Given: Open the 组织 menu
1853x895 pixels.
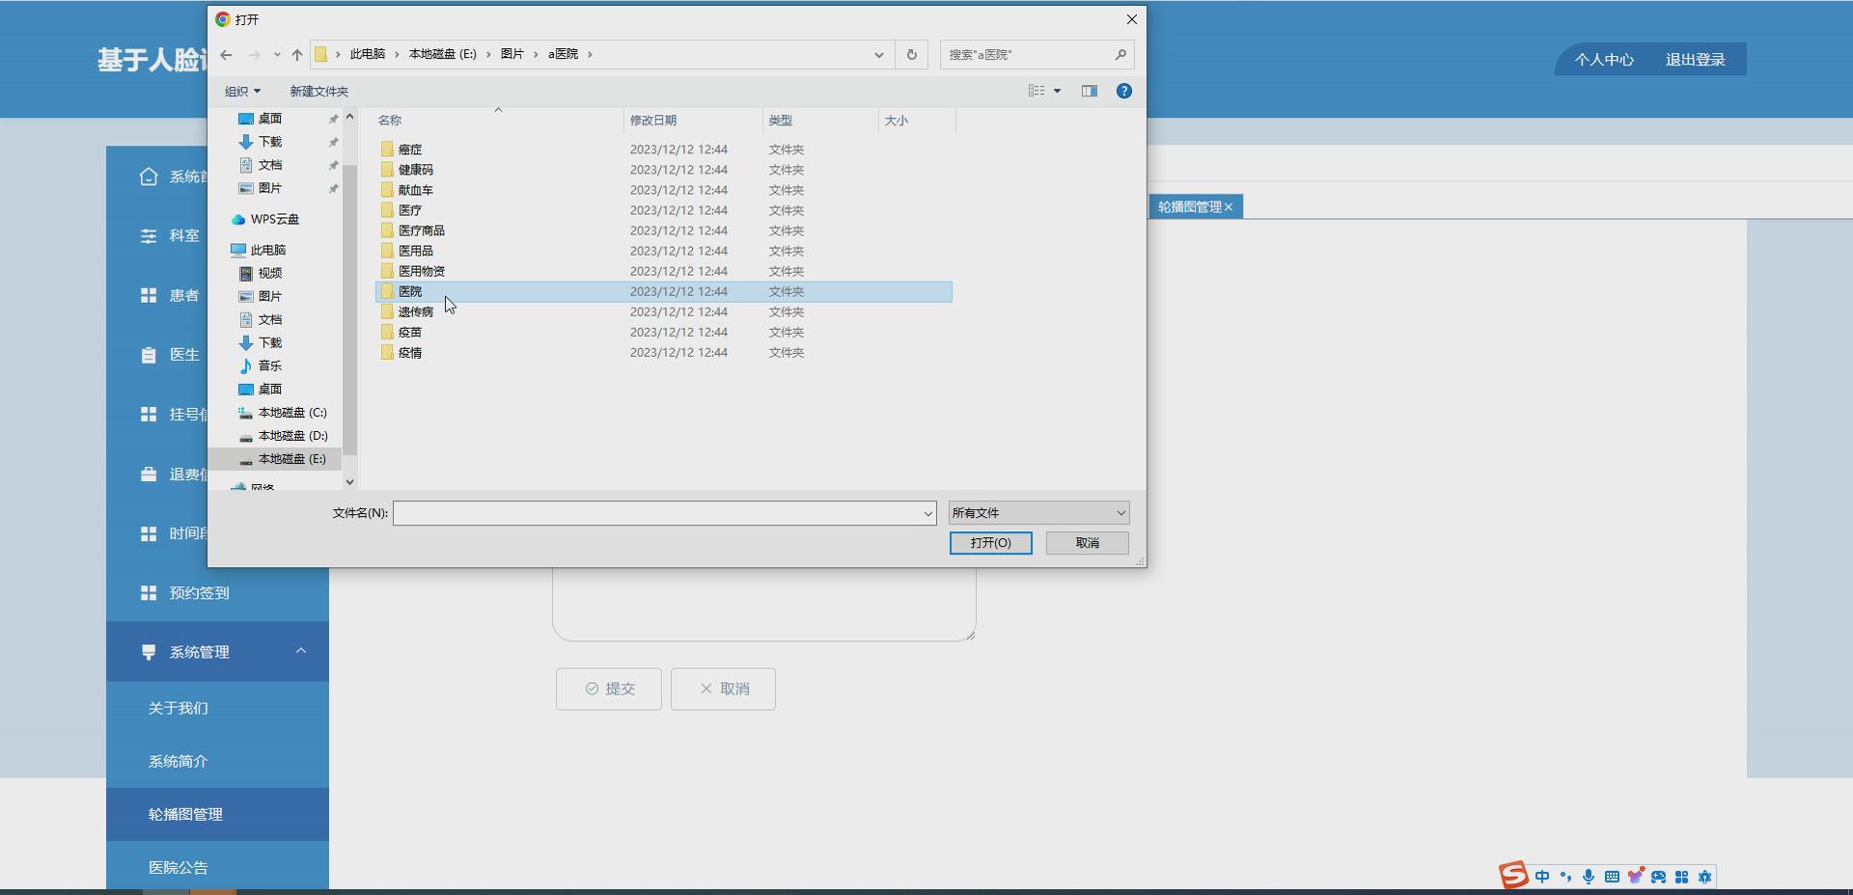Looking at the screenshot, I should [242, 91].
